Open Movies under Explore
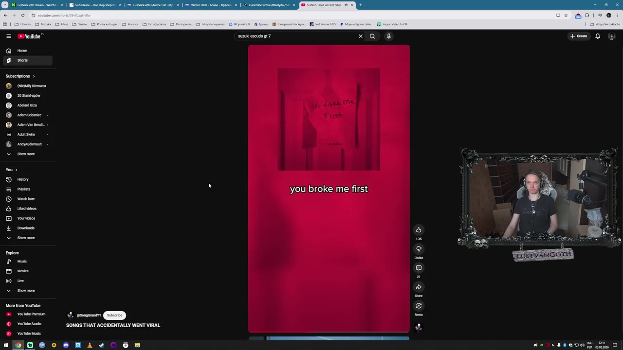Image resolution: width=623 pixels, height=350 pixels. click(28, 271)
